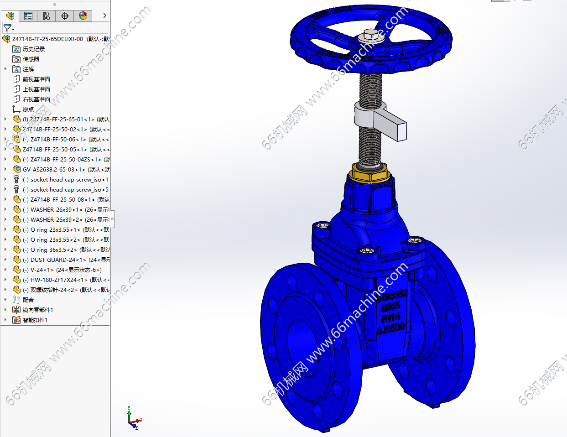Viewport: 567px width, 437px height.
Task: Open the FeatureManager design tree tab
Action: 10,16
